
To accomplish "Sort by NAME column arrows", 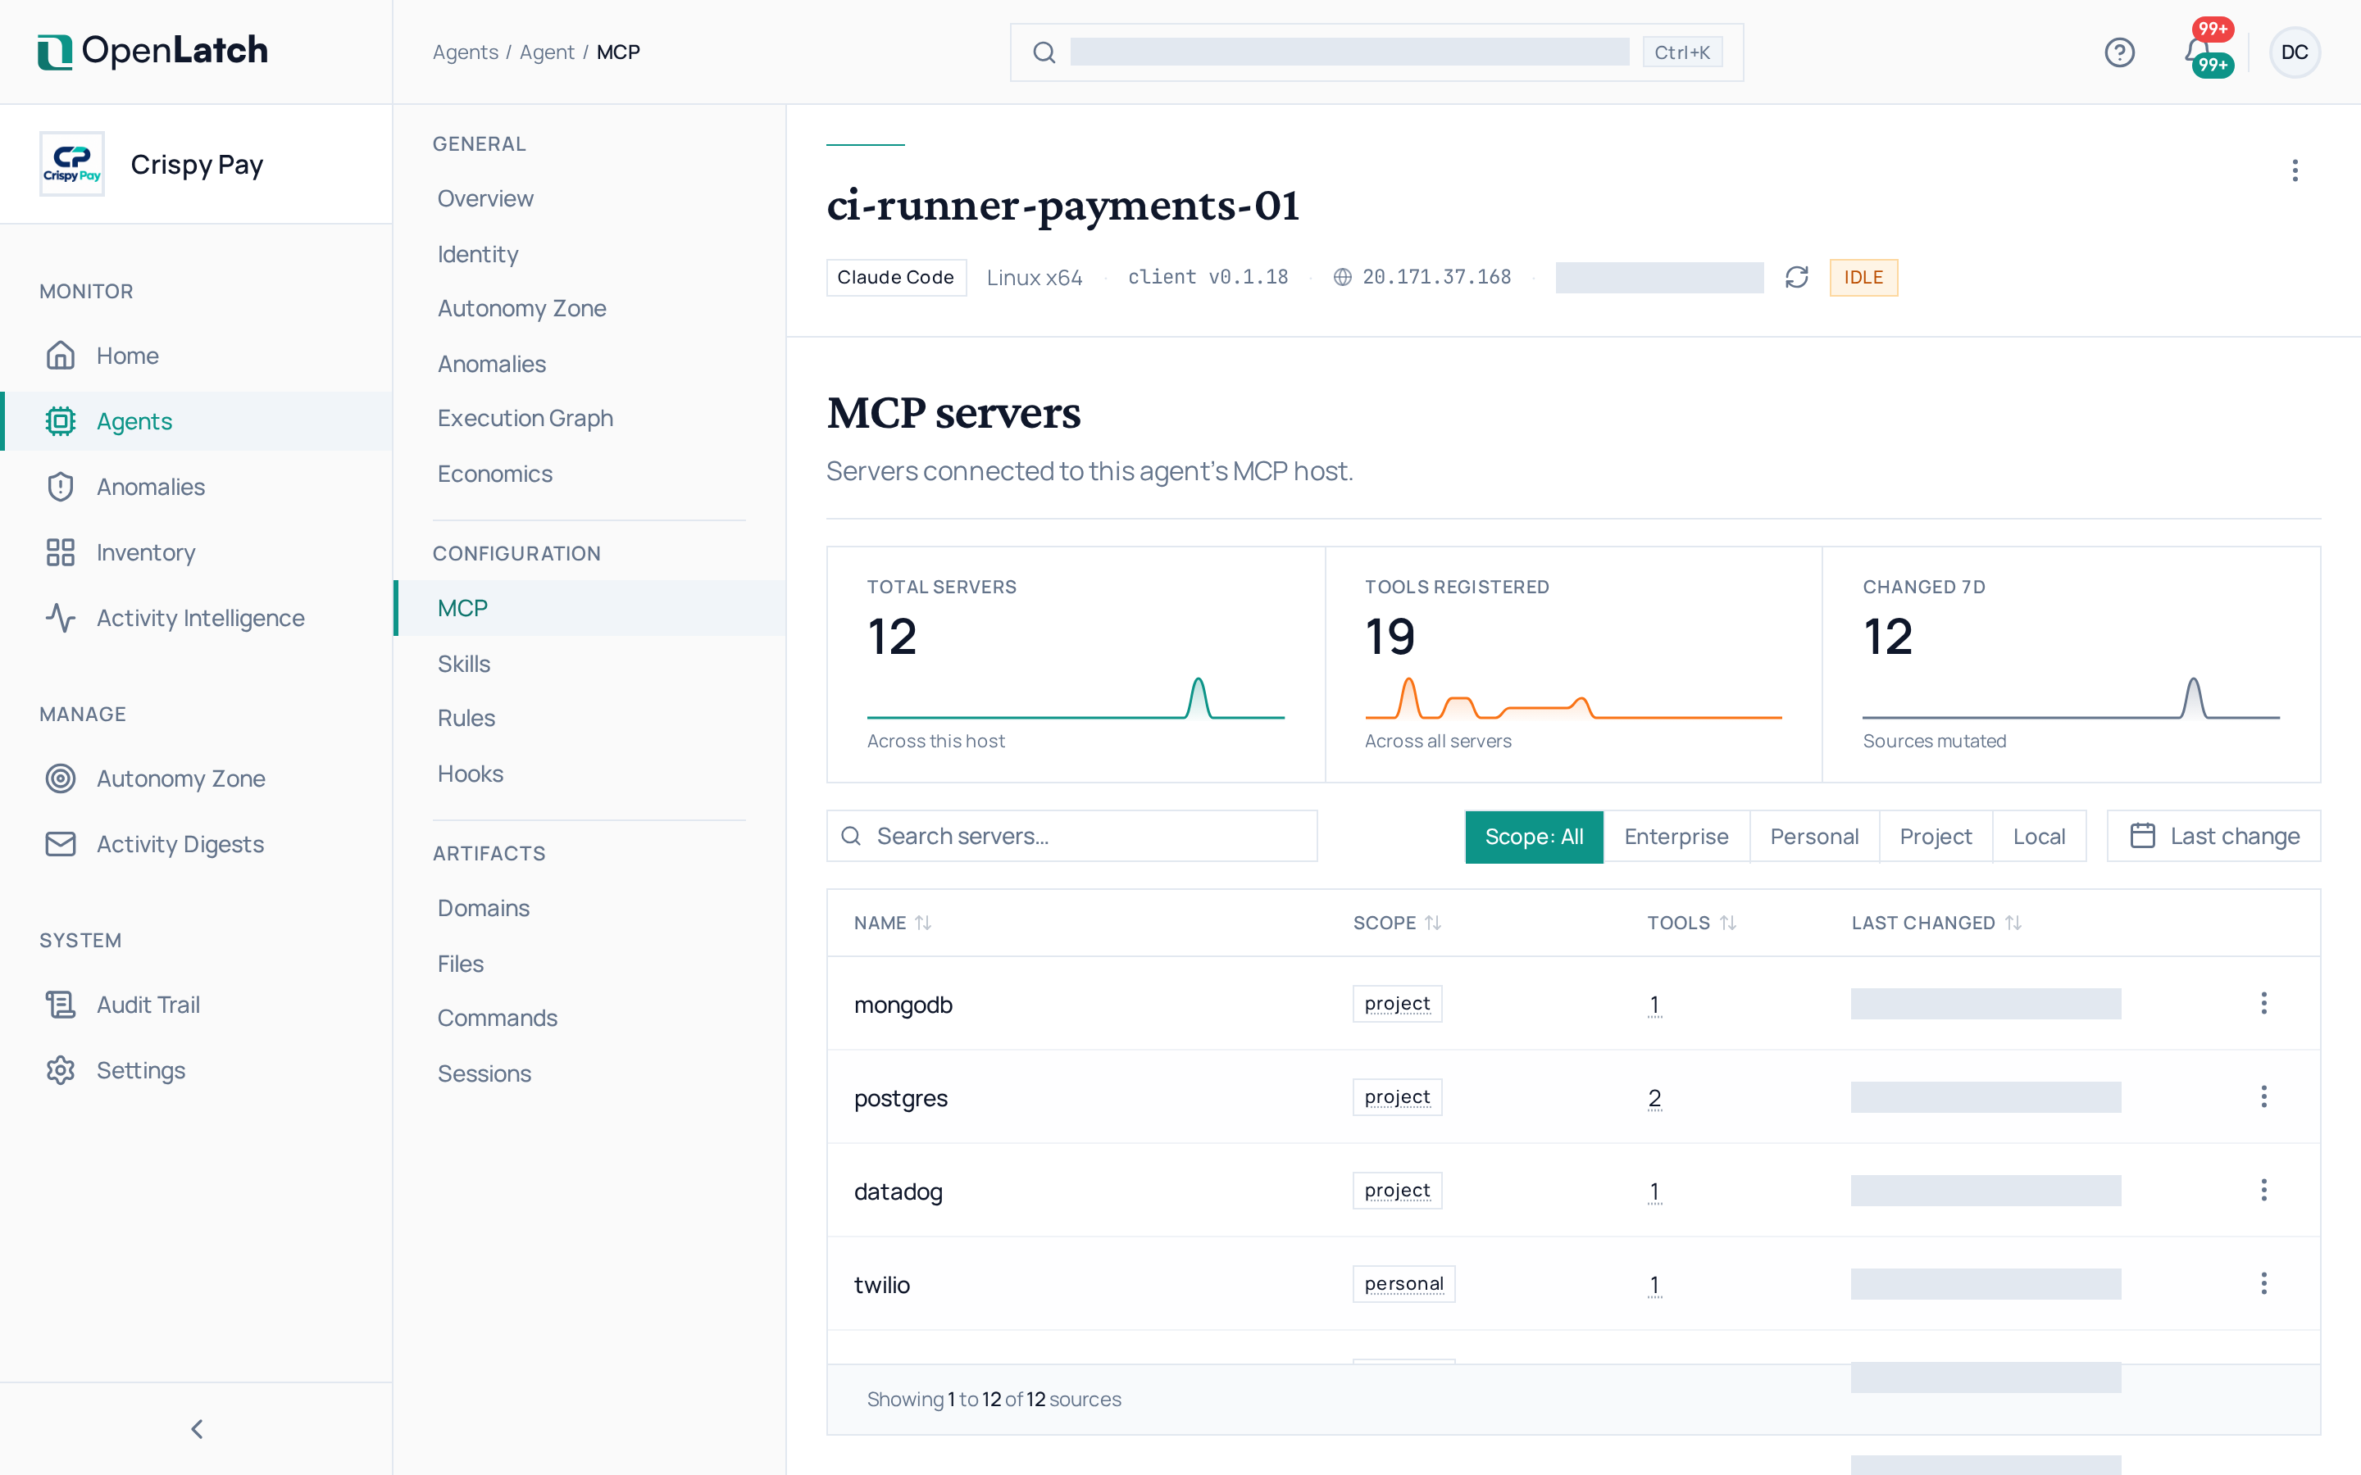I will pos(923,923).
